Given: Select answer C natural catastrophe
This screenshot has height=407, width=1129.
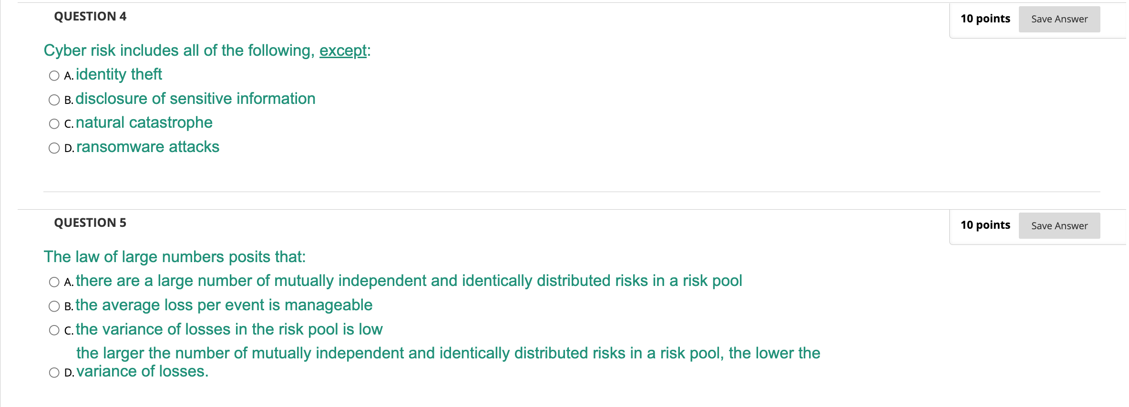Looking at the screenshot, I should click(x=54, y=123).
